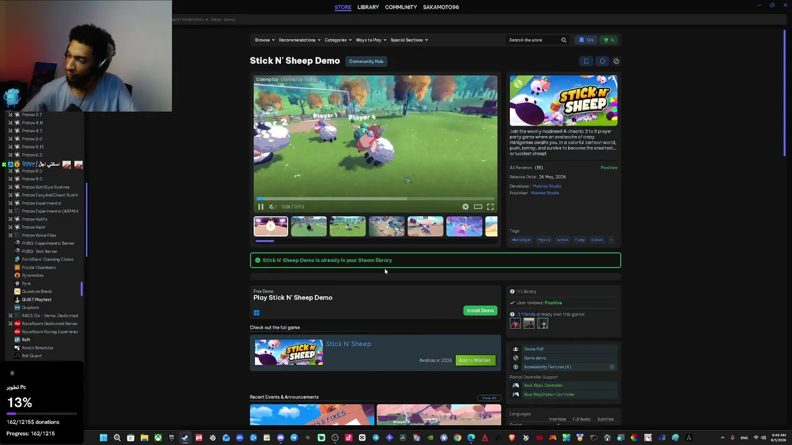Open the wishlist button showing 126

pyautogui.click(x=586, y=40)
